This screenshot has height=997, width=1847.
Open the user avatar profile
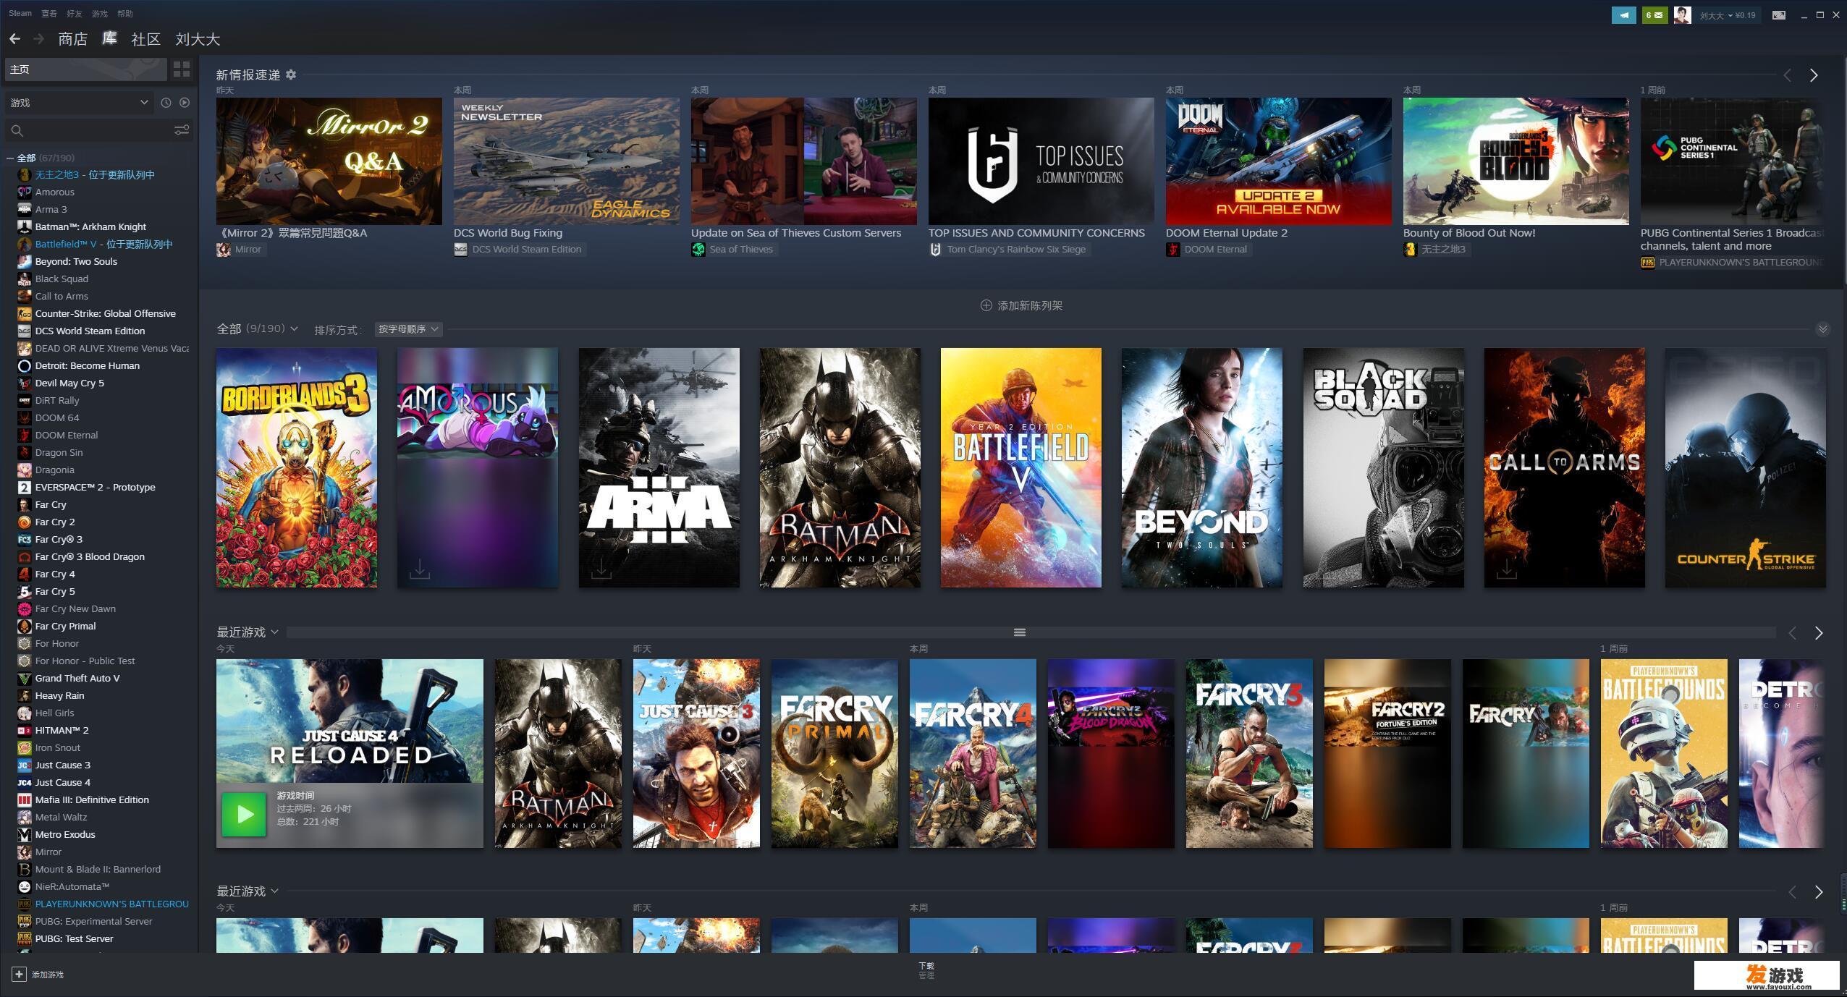pyautogui.click(x=1682, y=14)
